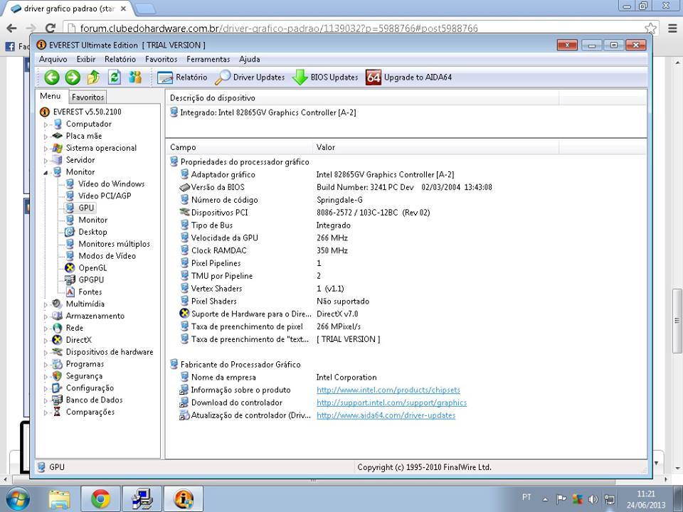Click the Configuração tree icon
Screen dimensions: 683x512
click(57, 388)
